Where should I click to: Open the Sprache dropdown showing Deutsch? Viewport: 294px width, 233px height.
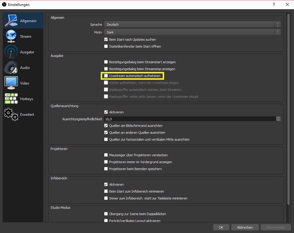click(192, 24)
